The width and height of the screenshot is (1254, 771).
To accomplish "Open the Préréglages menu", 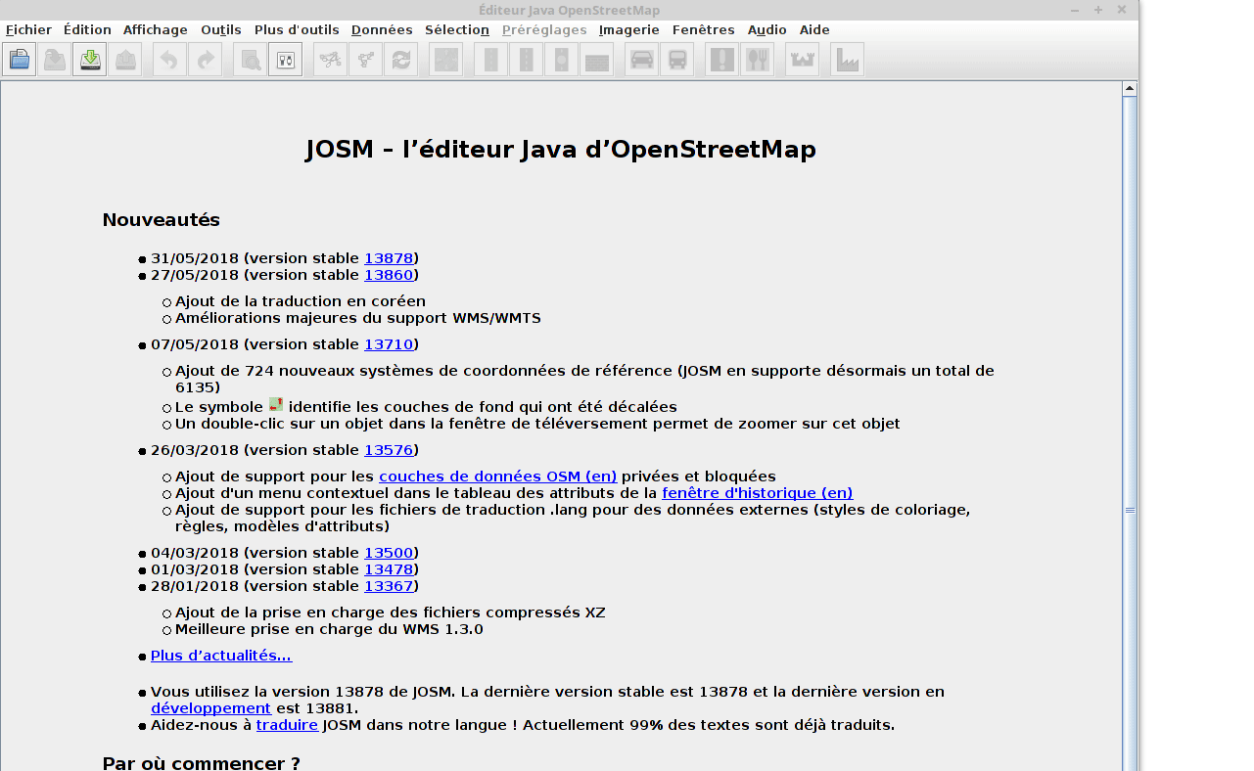I will coord(544,29).
